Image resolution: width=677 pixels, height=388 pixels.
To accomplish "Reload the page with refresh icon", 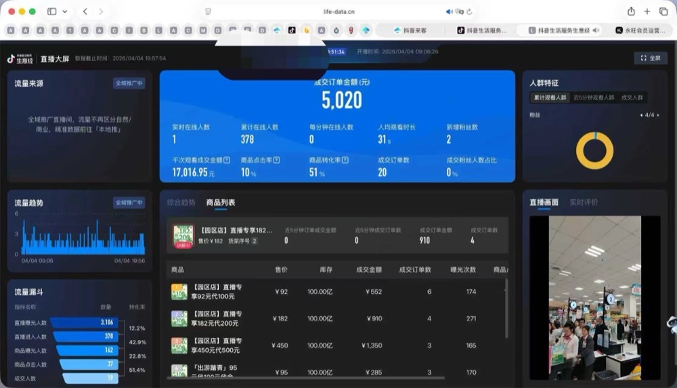I will click(469, 12).
